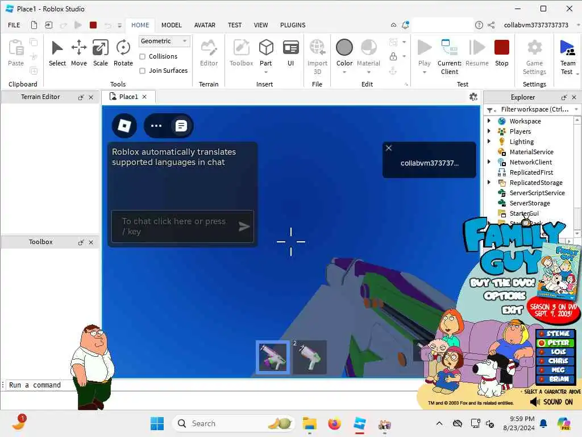
Task: Close the Terrain Editor panel
Action: tap(91, 97)
